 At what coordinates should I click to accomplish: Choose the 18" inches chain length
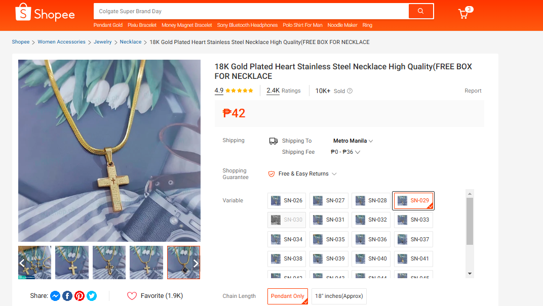[338, 296]
